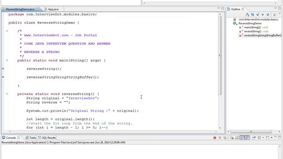
Task: Click the ruler marker beside reverseStringUsingStringBuffer() call
Action: (3, 77)
